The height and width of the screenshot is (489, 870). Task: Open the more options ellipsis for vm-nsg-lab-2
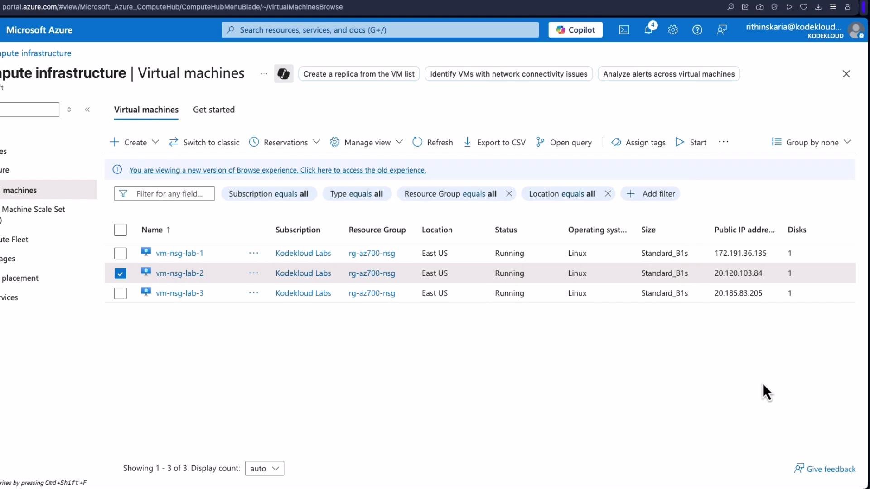254,273
